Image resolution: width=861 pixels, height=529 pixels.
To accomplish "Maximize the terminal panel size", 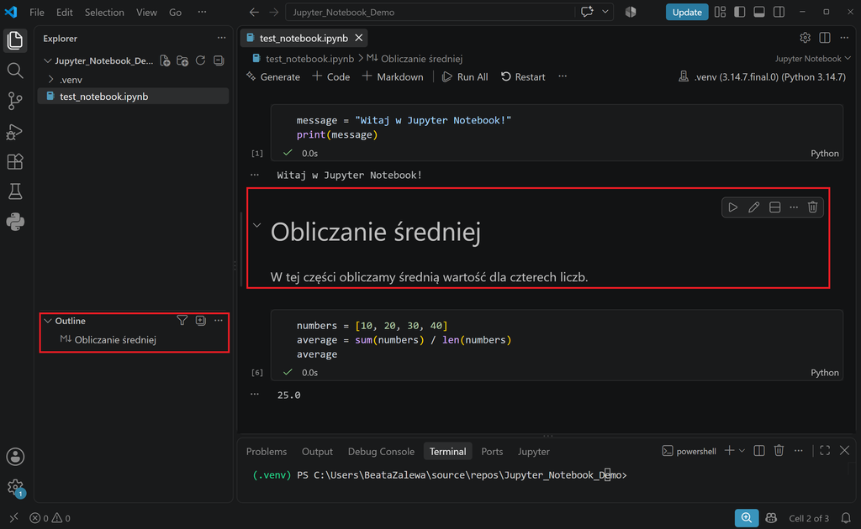I will coord(825,451).
